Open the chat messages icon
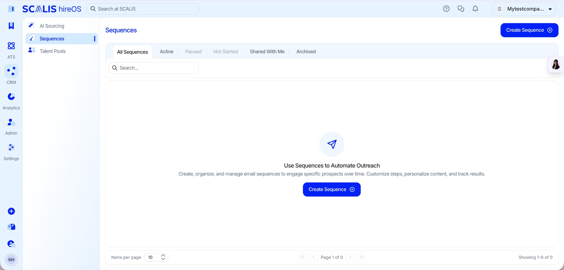The height and width of the screenshot is (270, 564). pos(461,9)
